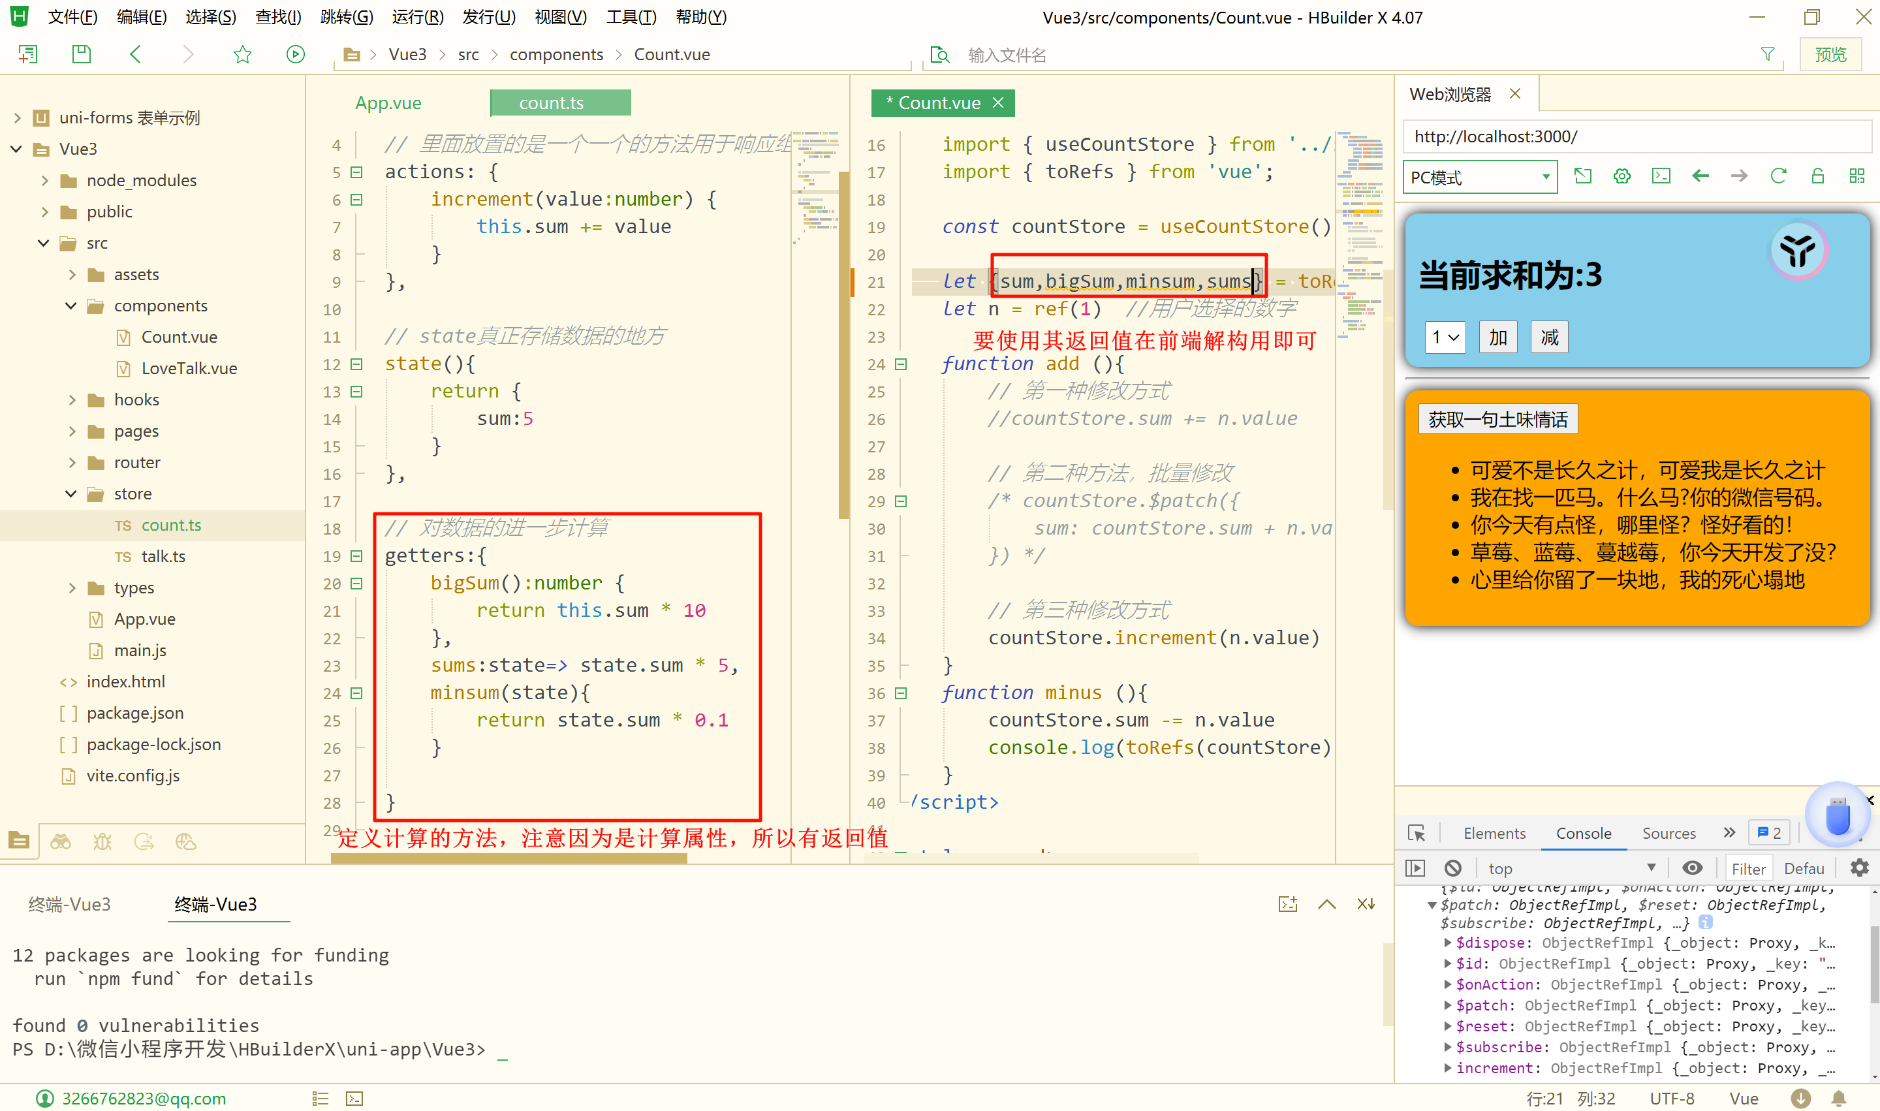This screenshot has width=1880, height=1111.
Task: Toggle fold marker at function add line 24
Action: [x=901, y=365]
